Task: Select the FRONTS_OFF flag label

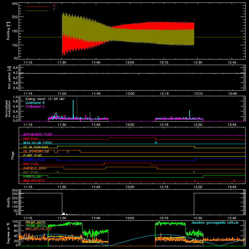Action: tap(33, 176)
